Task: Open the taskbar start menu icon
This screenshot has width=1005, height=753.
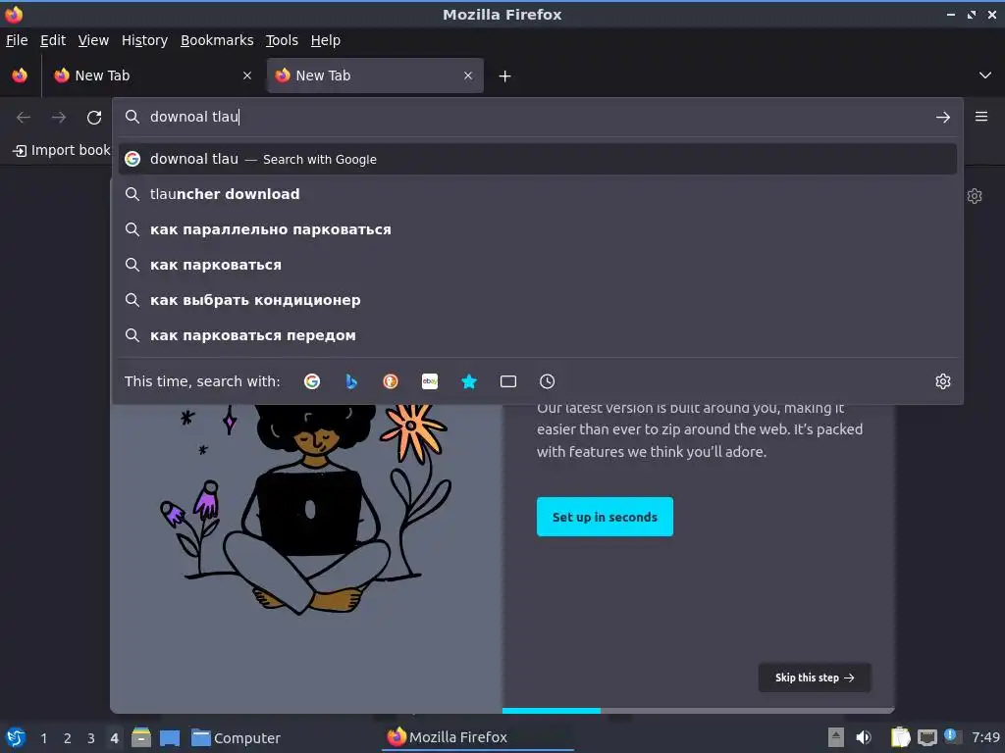Action: (16, 737)
